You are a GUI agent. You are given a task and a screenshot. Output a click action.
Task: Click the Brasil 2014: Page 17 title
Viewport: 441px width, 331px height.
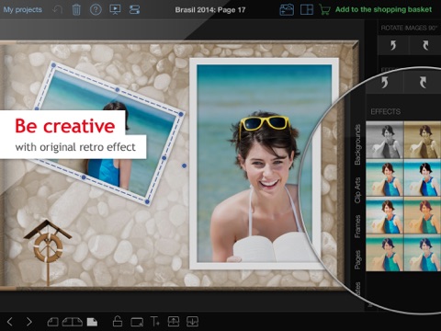tap(210, 10)
